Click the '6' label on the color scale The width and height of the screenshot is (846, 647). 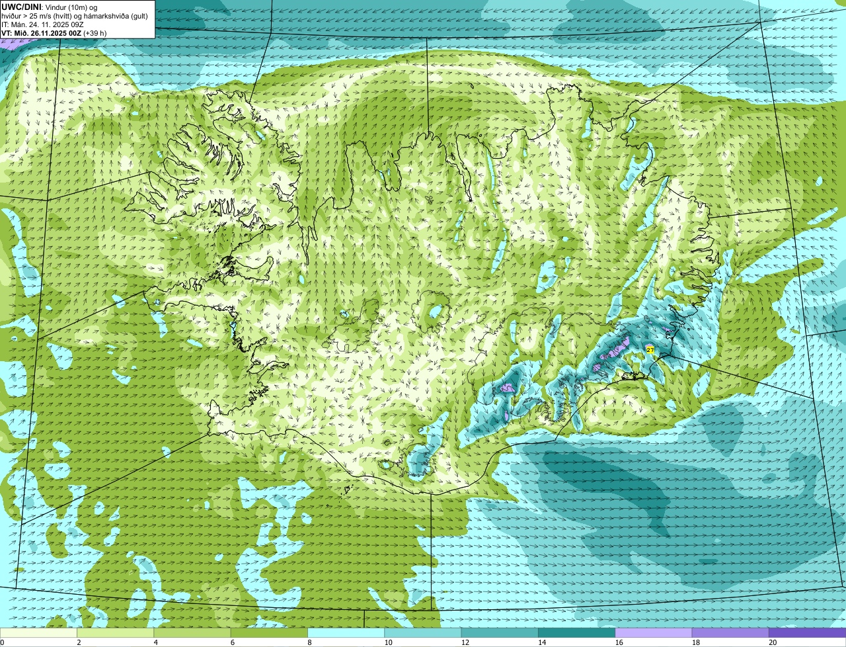tap(233, 642)
